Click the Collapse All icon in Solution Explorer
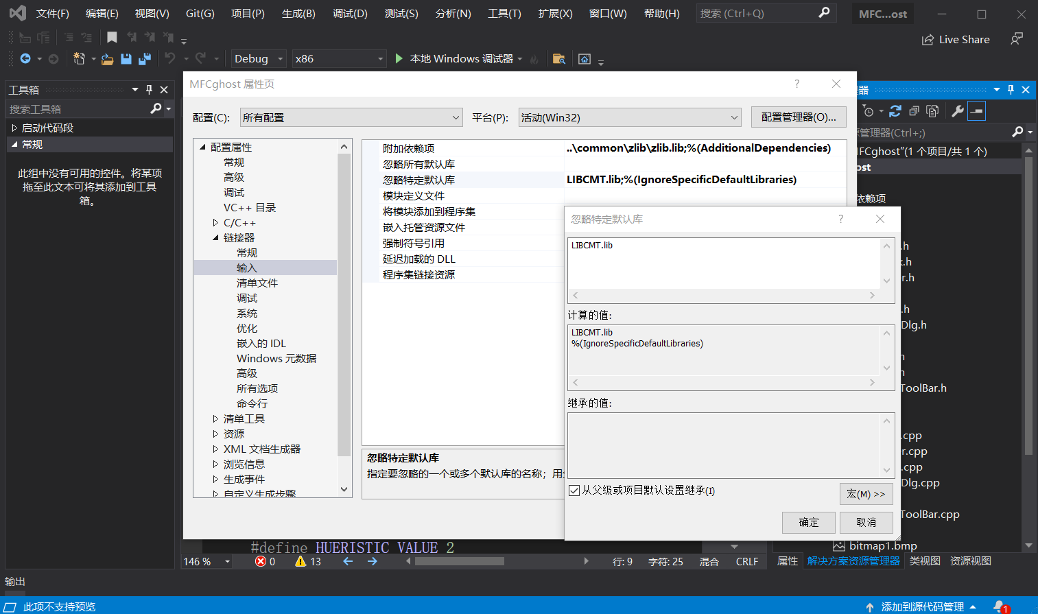This screenshot has width=1038, height=614. [914, 111]
